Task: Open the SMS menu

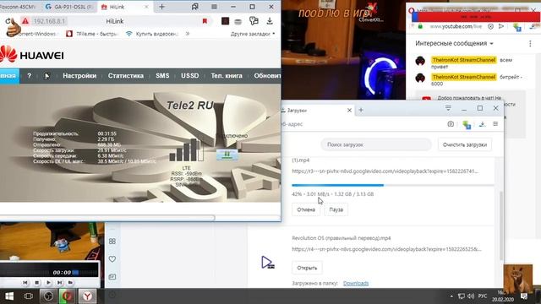Action: click(162, 76)
